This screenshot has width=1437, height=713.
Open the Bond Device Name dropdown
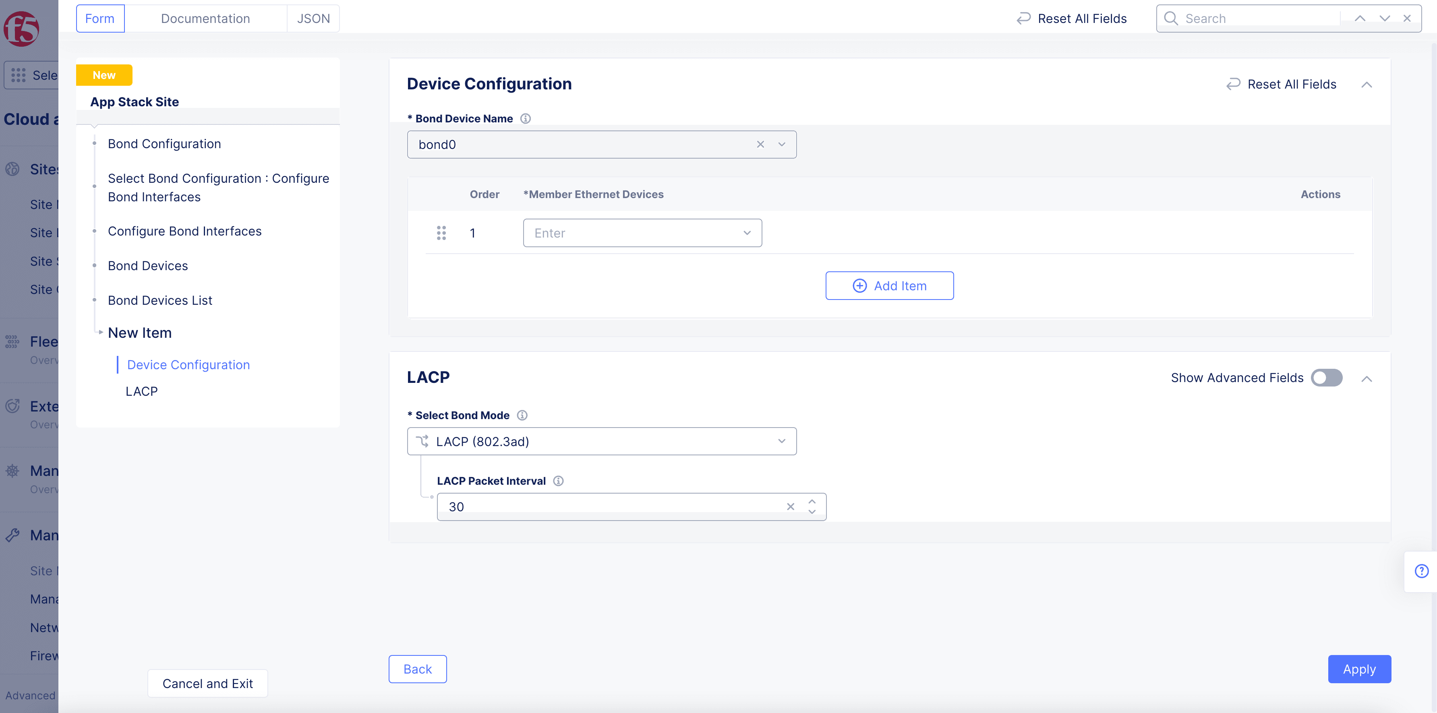(x=782, y=145)
